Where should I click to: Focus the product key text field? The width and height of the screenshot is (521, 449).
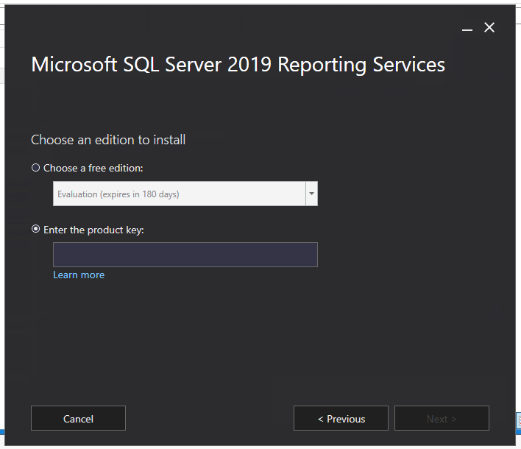pos(185,255)
